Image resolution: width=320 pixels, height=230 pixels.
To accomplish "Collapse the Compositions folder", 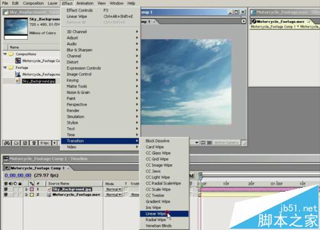I will pyautogui.click(x=5, y=54).
